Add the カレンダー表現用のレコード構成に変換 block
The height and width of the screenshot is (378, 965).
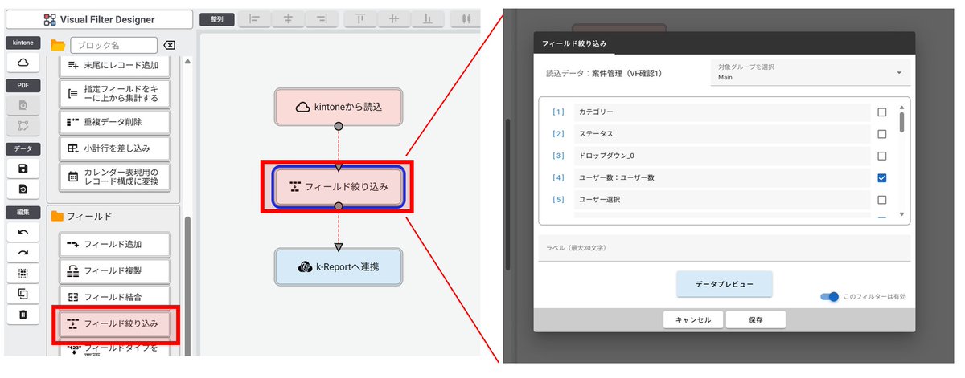[x=115, y=177]
